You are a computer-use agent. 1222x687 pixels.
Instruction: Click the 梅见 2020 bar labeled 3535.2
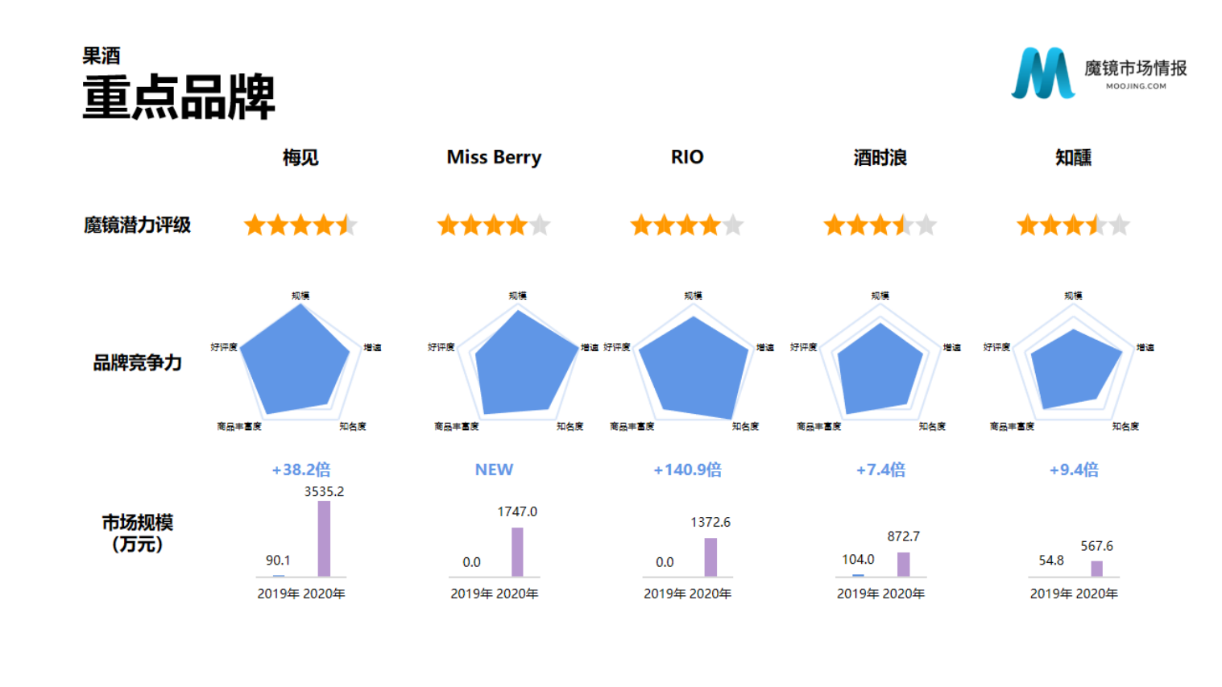click(x=324, y=538)
